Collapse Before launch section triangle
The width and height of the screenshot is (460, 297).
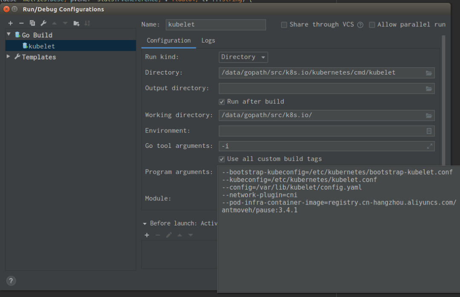pos(145,224)
